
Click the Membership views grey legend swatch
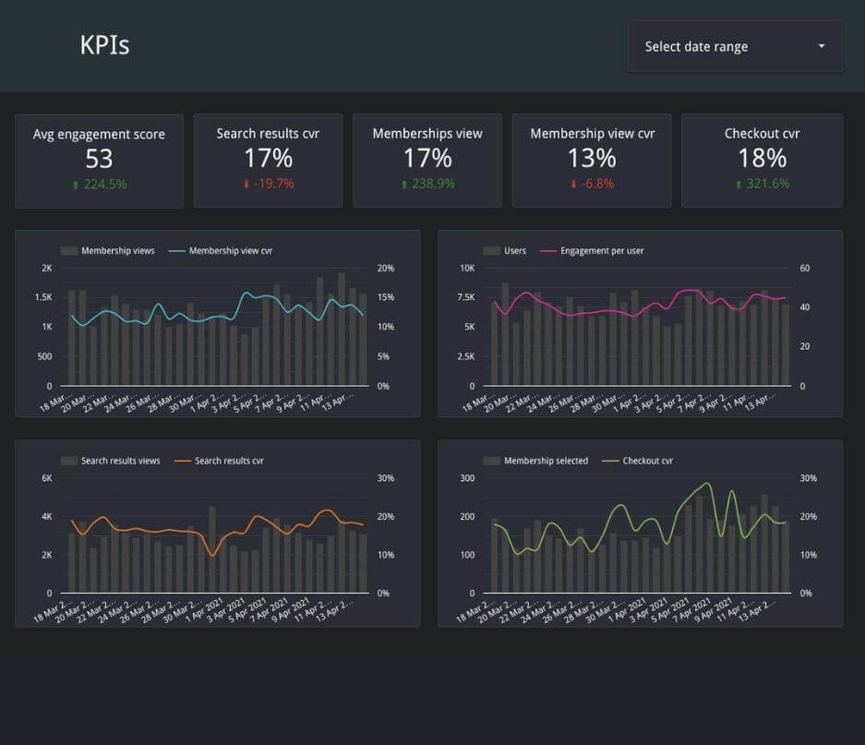tap(69, 251)
